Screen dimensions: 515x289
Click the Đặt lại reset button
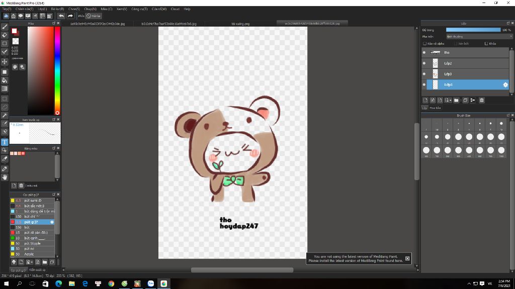93,16
